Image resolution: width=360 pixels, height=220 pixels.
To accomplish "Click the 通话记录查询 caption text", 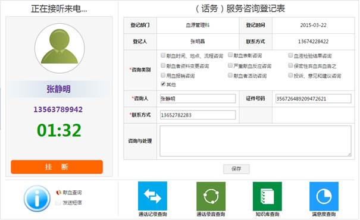I will [152, 214].
